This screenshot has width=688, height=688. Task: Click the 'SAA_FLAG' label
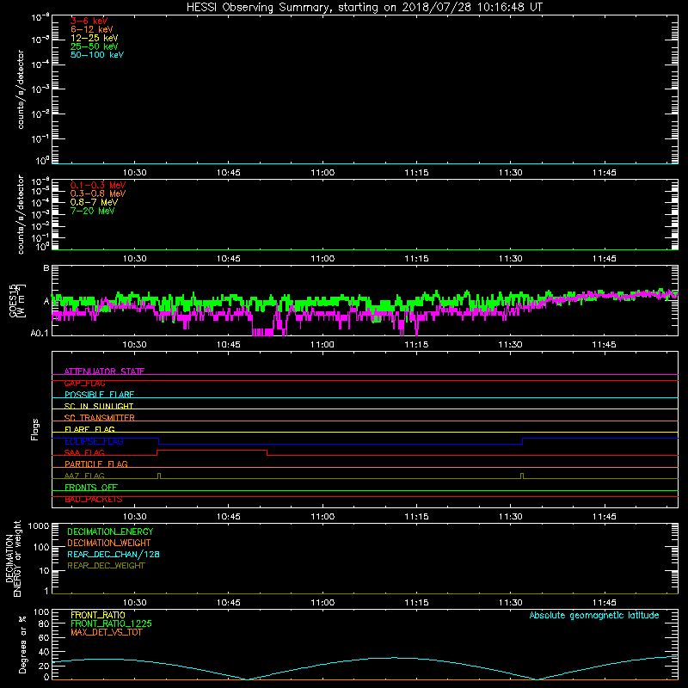[84, 452]
